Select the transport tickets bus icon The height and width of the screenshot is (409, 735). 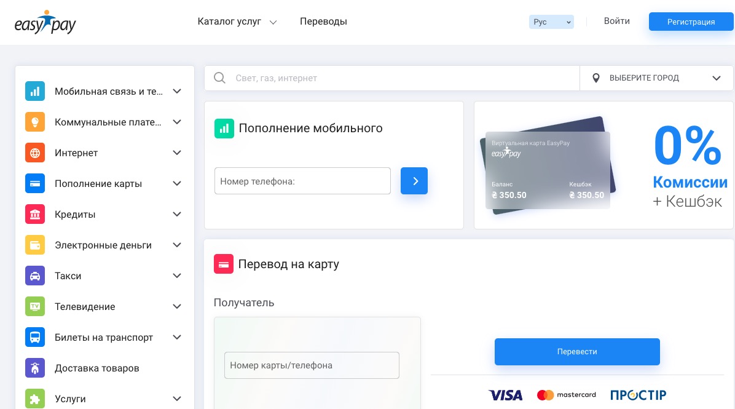coord(34,337)
